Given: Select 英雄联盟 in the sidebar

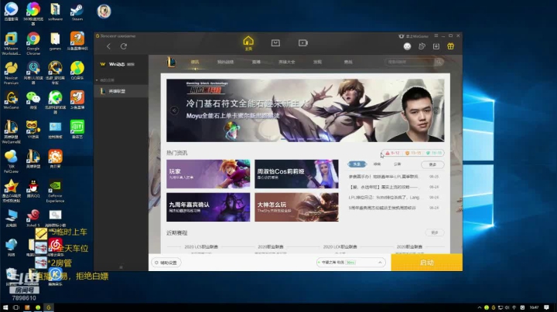Looking at the screenshot, I should (x=121, y=91).
